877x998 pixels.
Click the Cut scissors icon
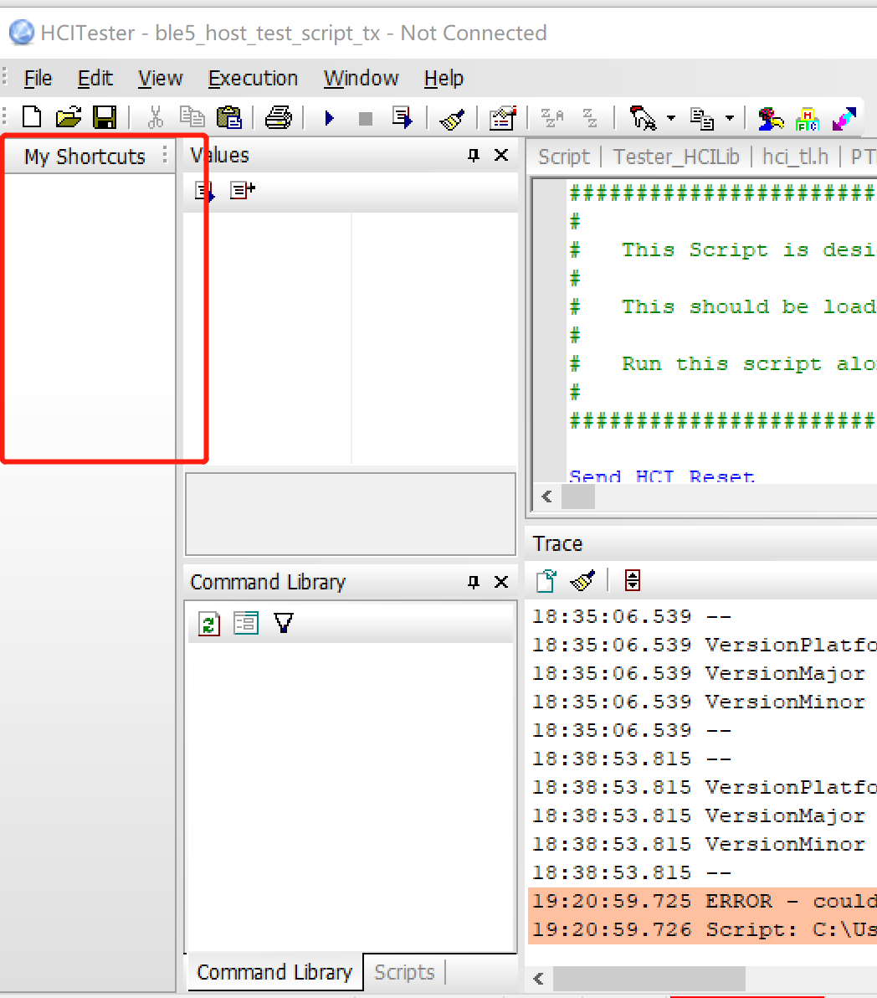pos(155,118)
